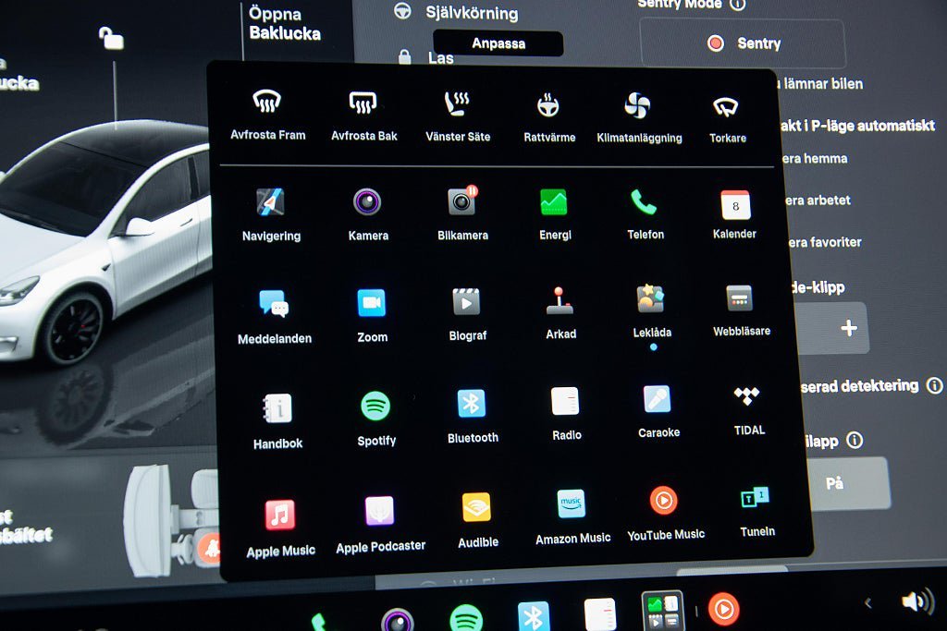Open the Arkad arcade app
This screenshot has width=947, height=631.
[560, 313]
